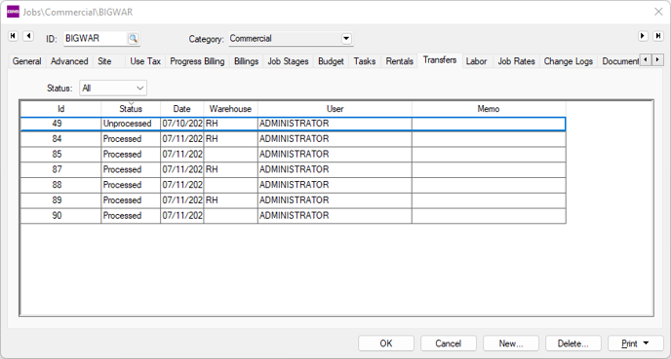Go to the next job record
This screenshot has height=359, width=671.
pos(643,36)
